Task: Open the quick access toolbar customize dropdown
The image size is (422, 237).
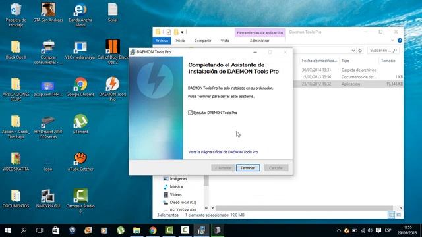Action: click(x=182, y=32)
